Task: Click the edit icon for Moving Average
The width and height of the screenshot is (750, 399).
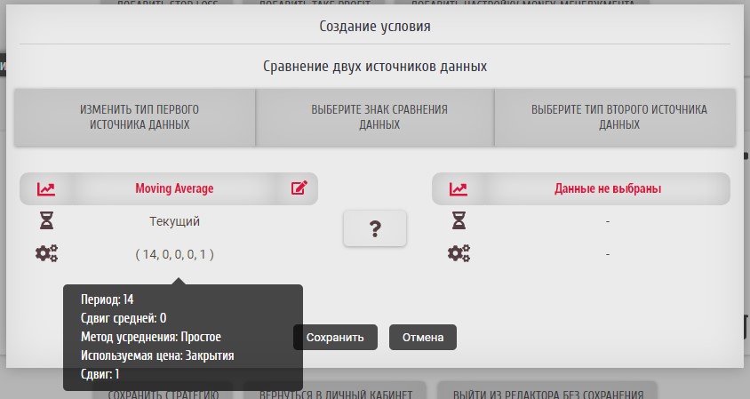Action: (299, 188)
